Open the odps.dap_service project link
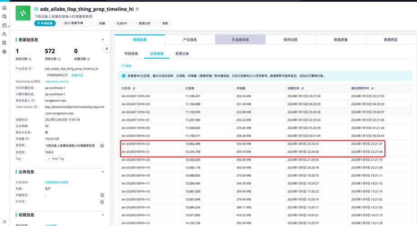 point(56,81)
